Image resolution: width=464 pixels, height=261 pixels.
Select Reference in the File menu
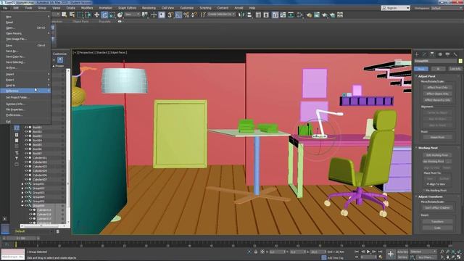(x=25, y=91)
